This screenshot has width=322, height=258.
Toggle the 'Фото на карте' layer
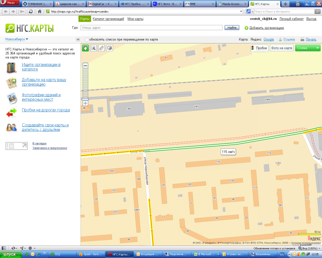pos(281,48)
